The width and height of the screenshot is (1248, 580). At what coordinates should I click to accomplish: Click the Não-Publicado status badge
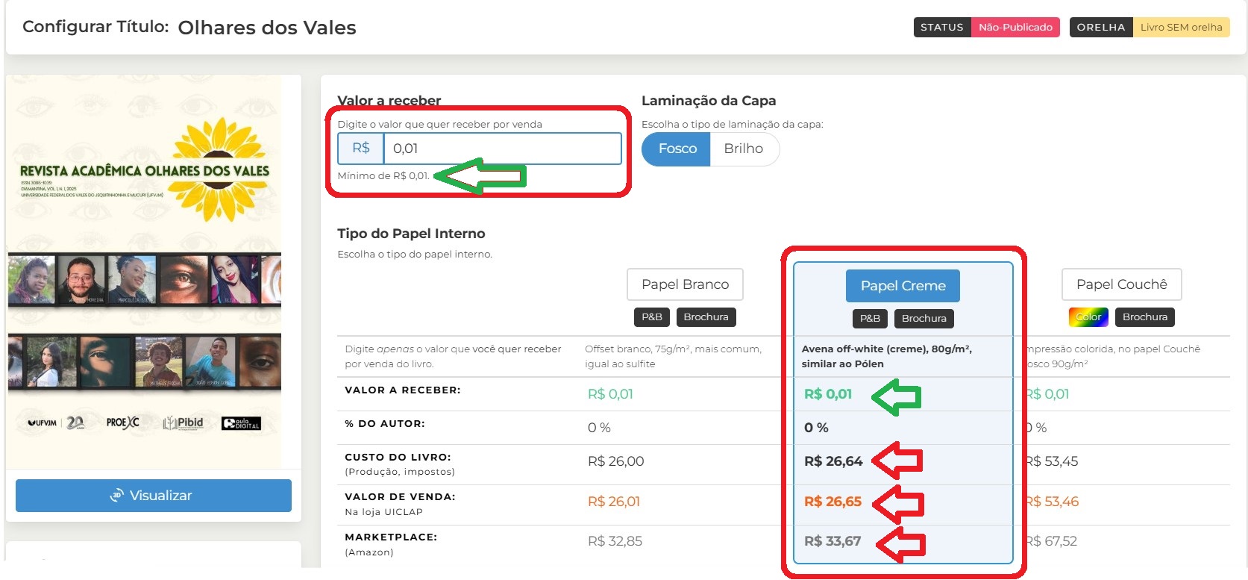1015,28
